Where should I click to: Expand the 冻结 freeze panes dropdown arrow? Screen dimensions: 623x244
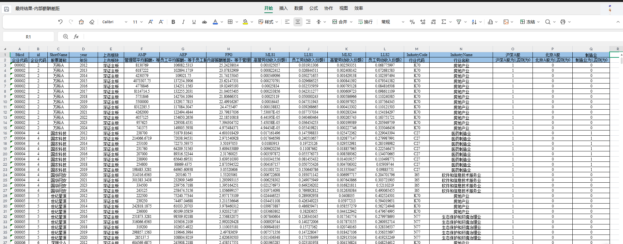538,22
